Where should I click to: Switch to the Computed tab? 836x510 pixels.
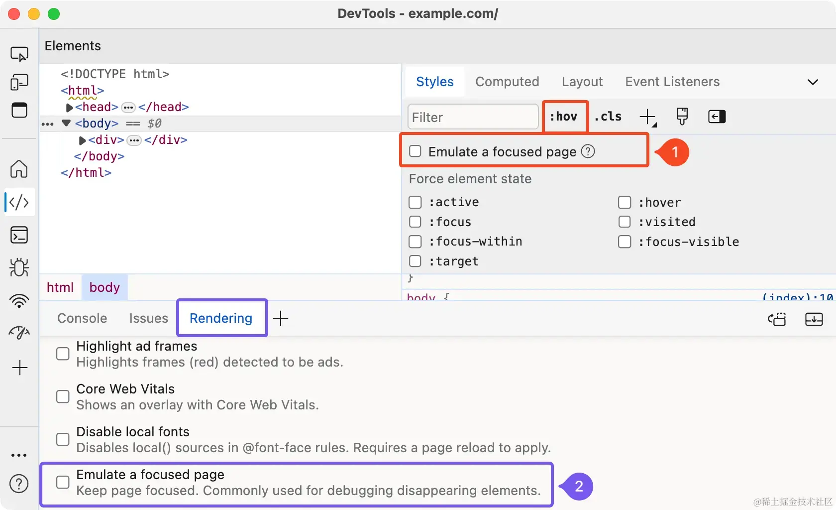507,82
